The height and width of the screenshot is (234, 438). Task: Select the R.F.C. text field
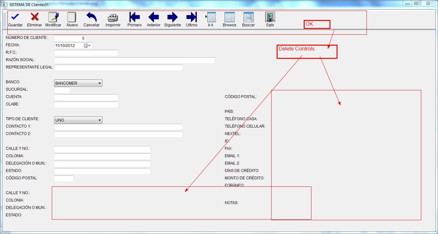tap(86, 53)
